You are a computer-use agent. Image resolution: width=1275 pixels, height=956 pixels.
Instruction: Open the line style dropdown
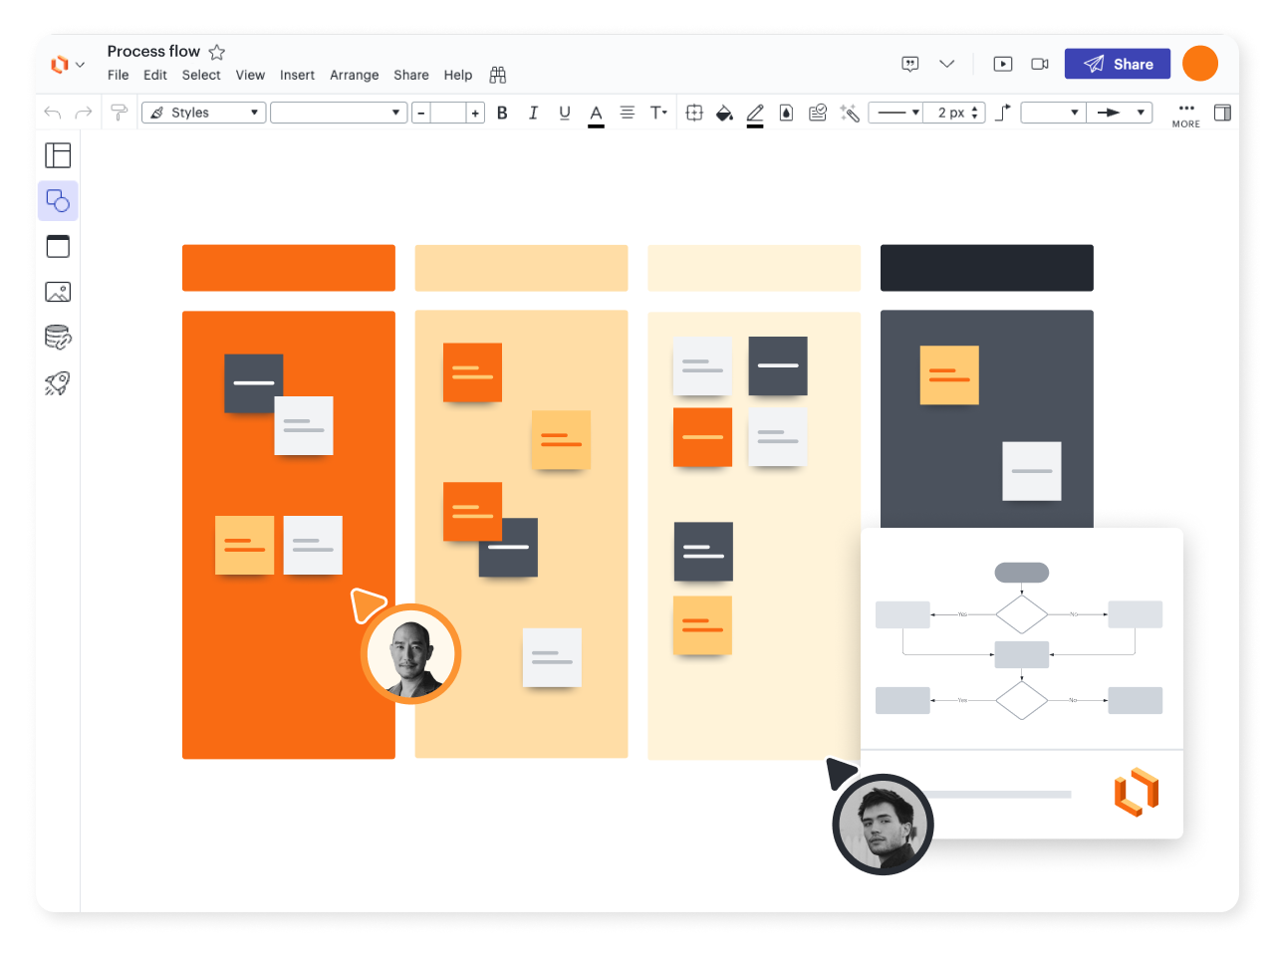[895, 113]
